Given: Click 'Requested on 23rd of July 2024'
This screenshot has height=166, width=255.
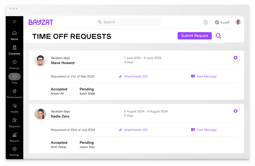Looking at the screenshot, I should 73,130.
